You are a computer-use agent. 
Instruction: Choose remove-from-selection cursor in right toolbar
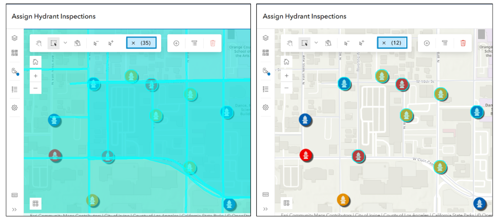347,43
